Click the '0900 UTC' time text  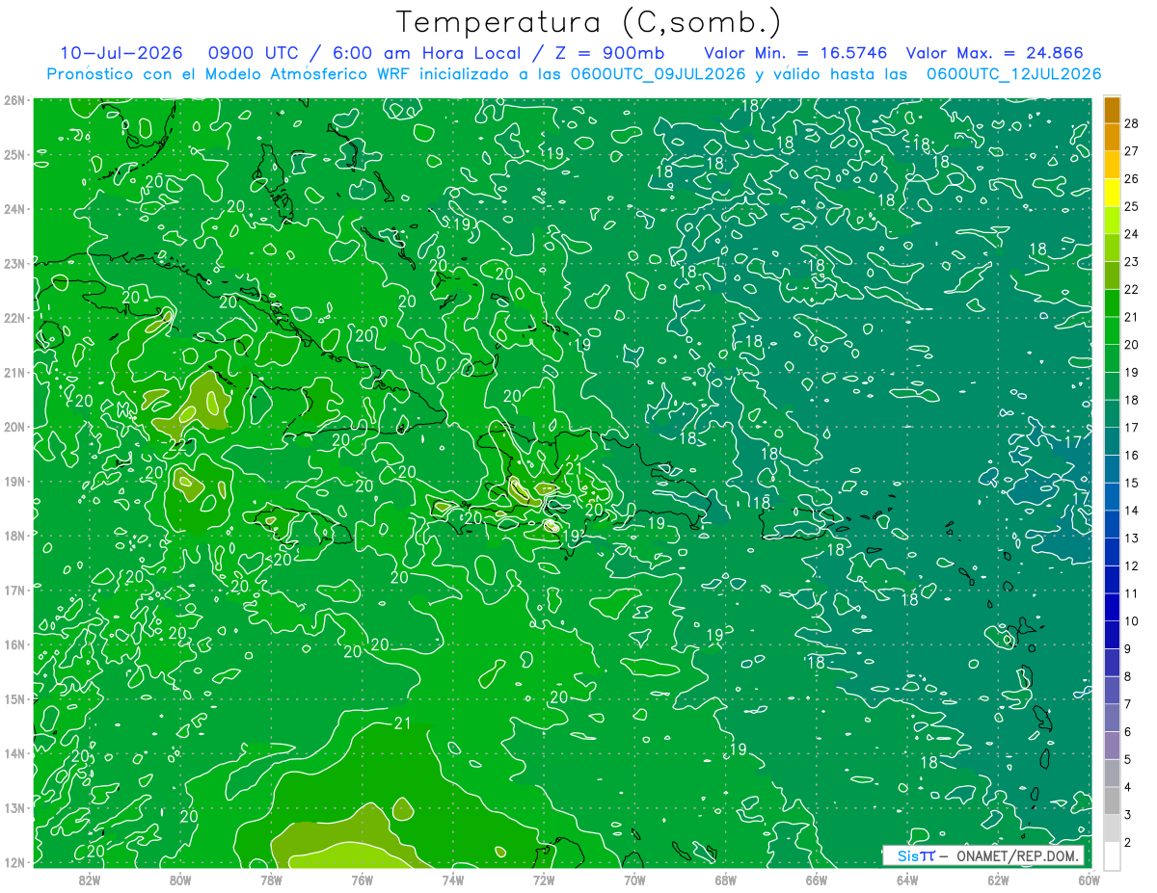tap(253, 53)
